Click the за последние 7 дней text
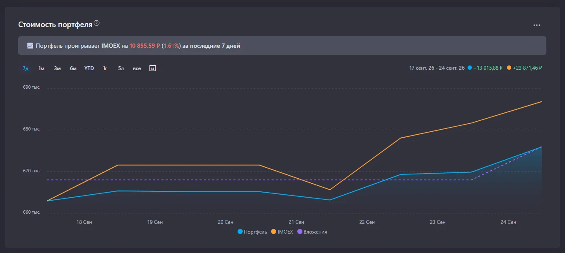The image size is (565, 253). pyautogui.click(x=211, y=46)
